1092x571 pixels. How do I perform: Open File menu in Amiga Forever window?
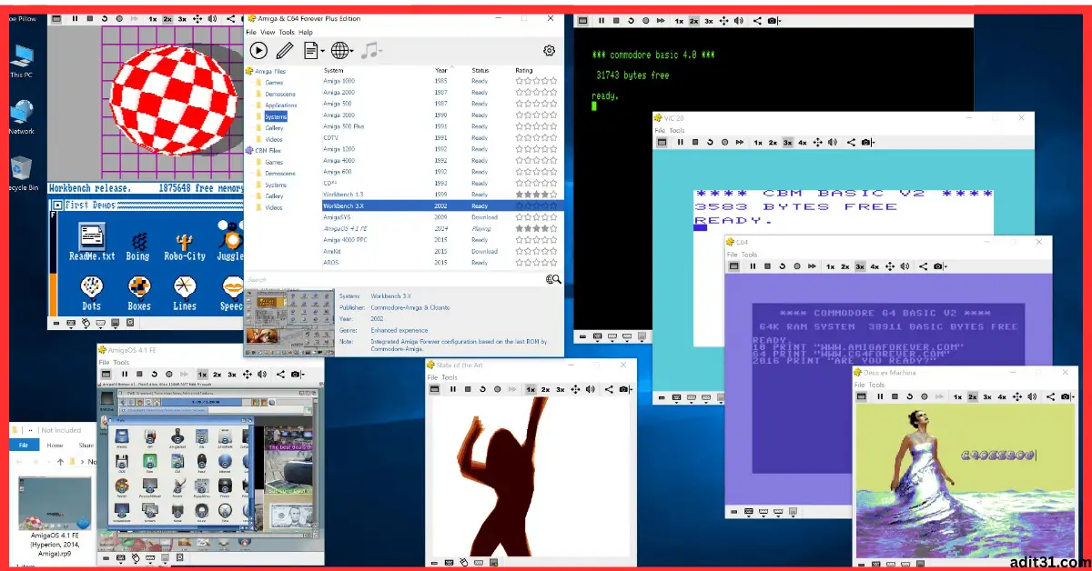coord(252,32)
